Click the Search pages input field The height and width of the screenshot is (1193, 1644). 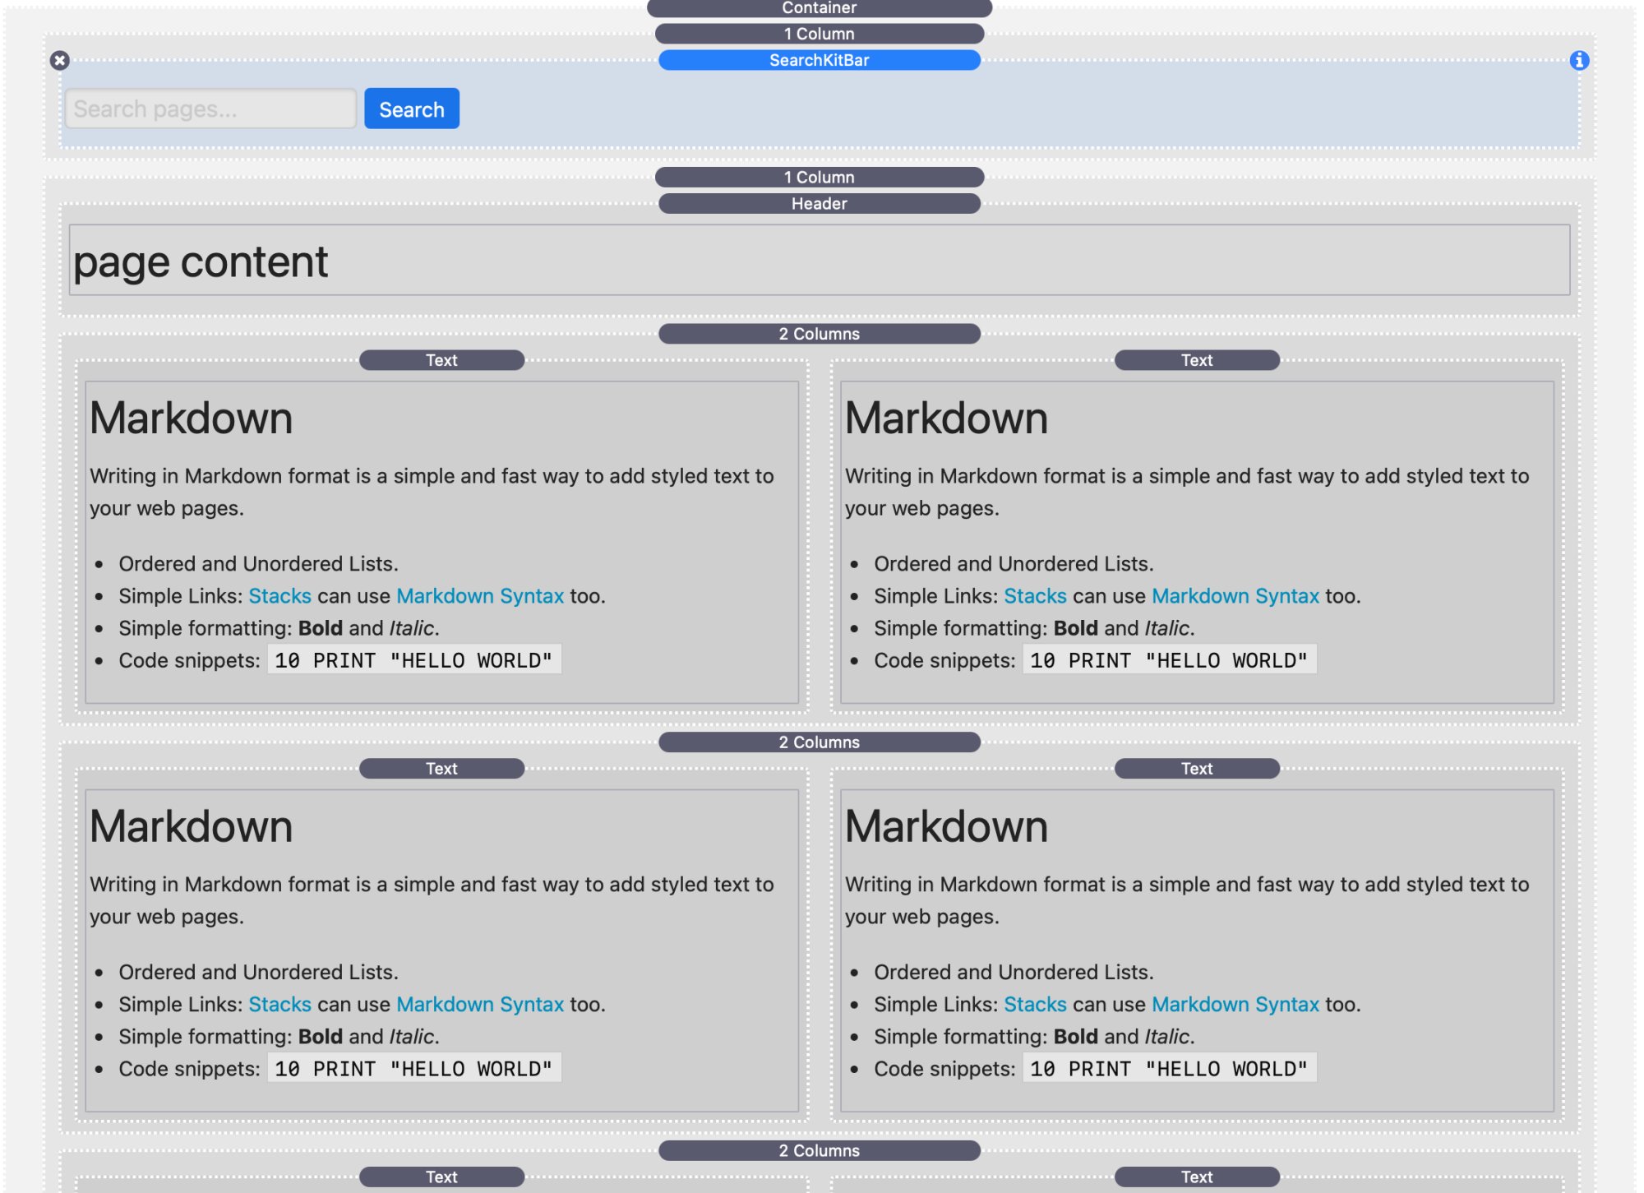click(210, 109)
